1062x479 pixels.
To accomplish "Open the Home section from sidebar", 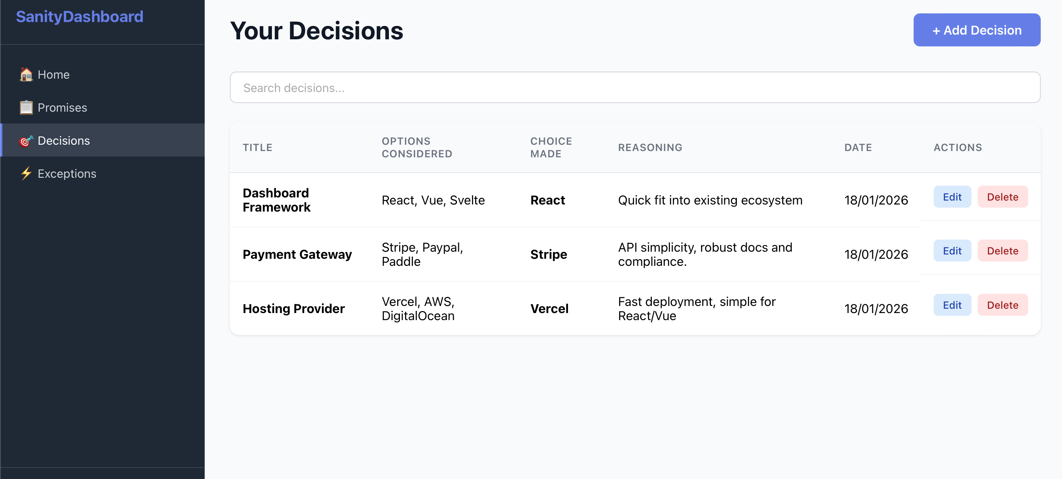I will [x=54, y=75].
